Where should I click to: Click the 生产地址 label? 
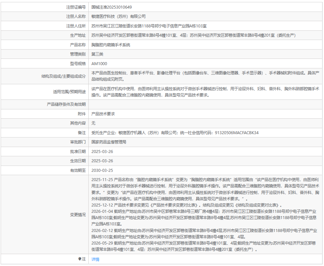tap(78, 35)
